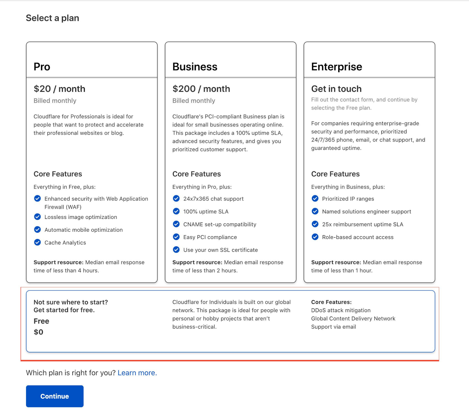
Task: Click the checkmark icon beside Enhanced security with WAF
Action: coord(37,199)
